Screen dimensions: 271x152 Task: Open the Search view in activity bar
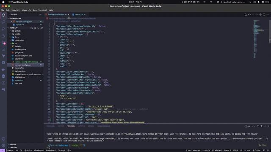point(3,22)
